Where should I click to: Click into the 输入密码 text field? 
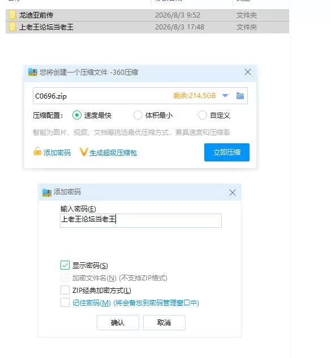point(141,220)
